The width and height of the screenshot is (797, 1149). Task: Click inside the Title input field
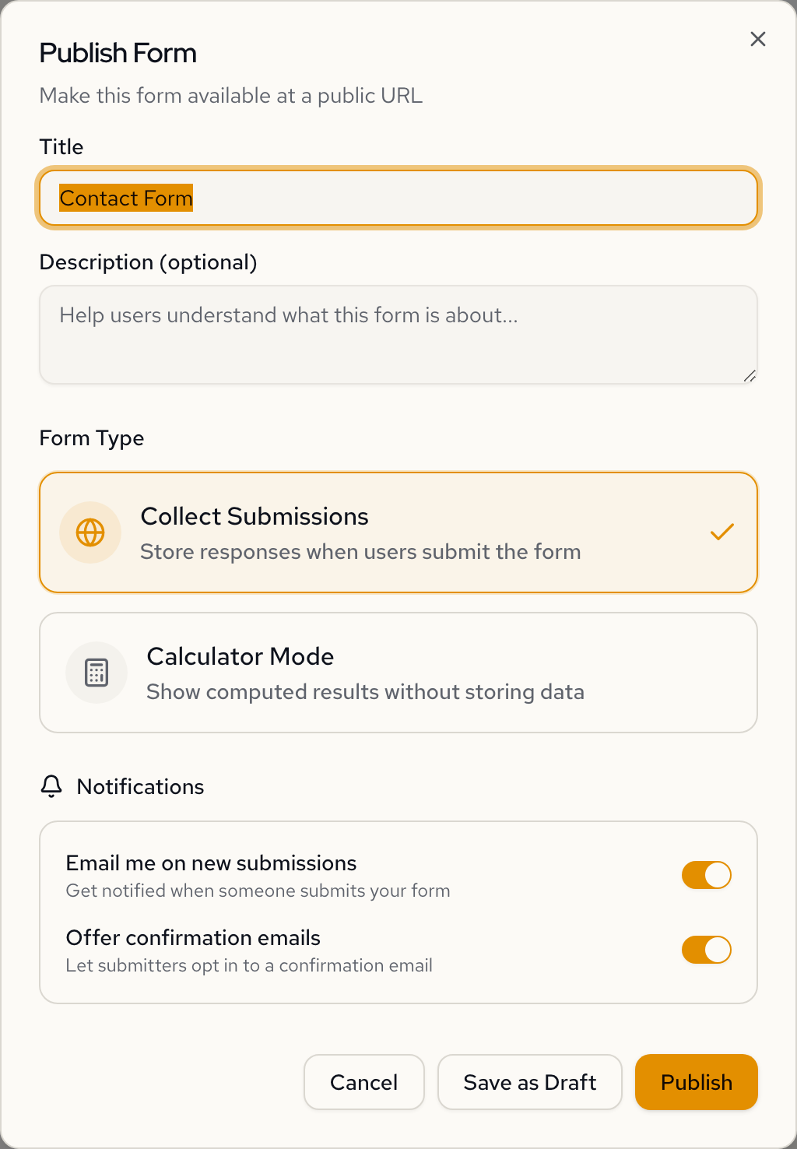coord(398,198)
